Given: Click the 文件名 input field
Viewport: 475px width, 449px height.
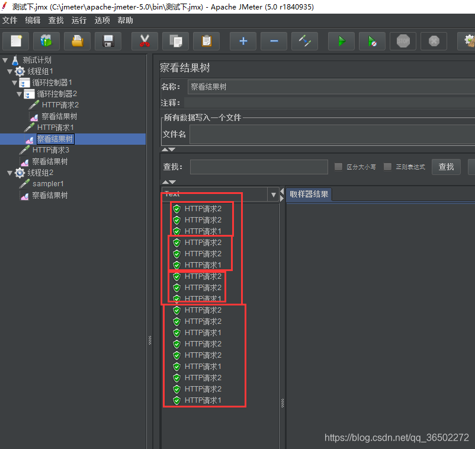Looking at the screenshot, I should [332, 134].
